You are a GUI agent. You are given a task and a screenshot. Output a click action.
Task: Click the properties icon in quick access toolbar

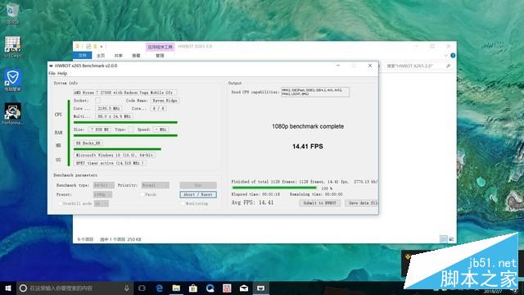(88, 47)
